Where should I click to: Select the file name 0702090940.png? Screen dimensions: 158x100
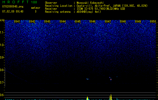point(13,6)
